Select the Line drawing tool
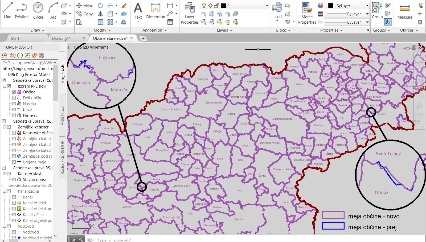Viewport: 426px width, 242px height. point(7,11)
